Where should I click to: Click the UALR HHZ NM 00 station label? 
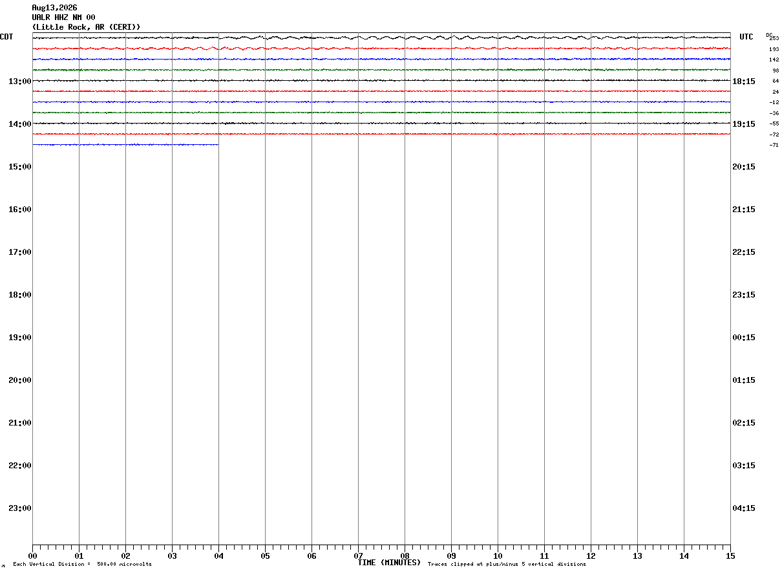[63, 17]
